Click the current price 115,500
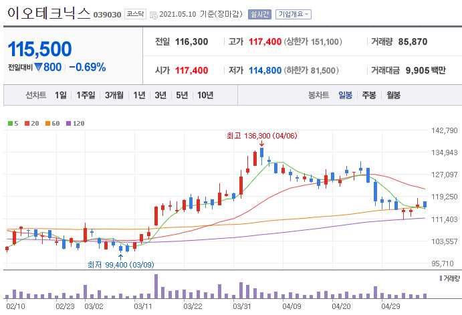The width and height of the screenshot is (462, 315). click(x=39, y=49)
